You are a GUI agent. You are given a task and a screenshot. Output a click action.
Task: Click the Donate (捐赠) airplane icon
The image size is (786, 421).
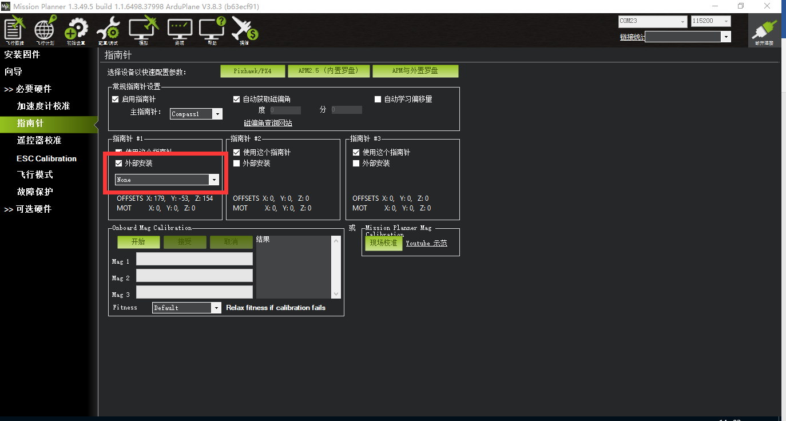point(245,30)
